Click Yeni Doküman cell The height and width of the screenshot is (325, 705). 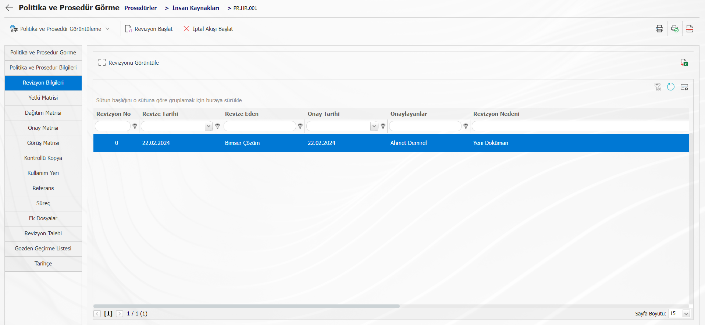tap(491, 143)
